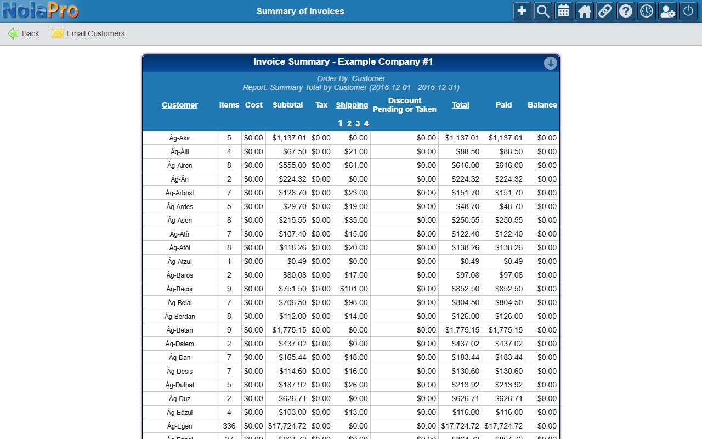The height and width of the screenshot is (439, 702).
Task: Click customer name Ág-Asën
Action: coord(180,221)
